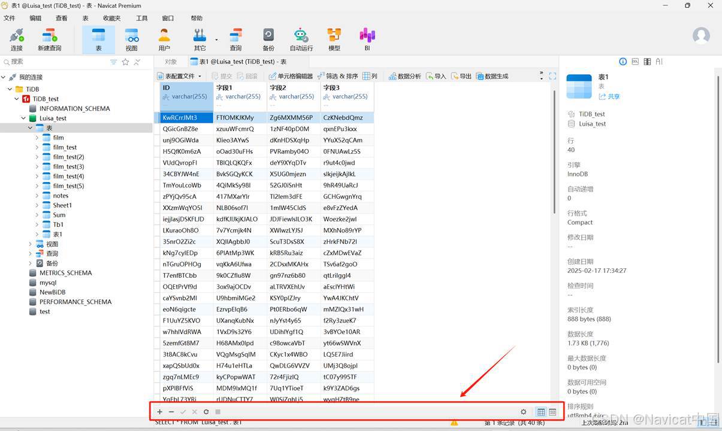Viewport: 722px width, 431px height.
Task: Show the info icon panel on right
Action: pos(623,62)
